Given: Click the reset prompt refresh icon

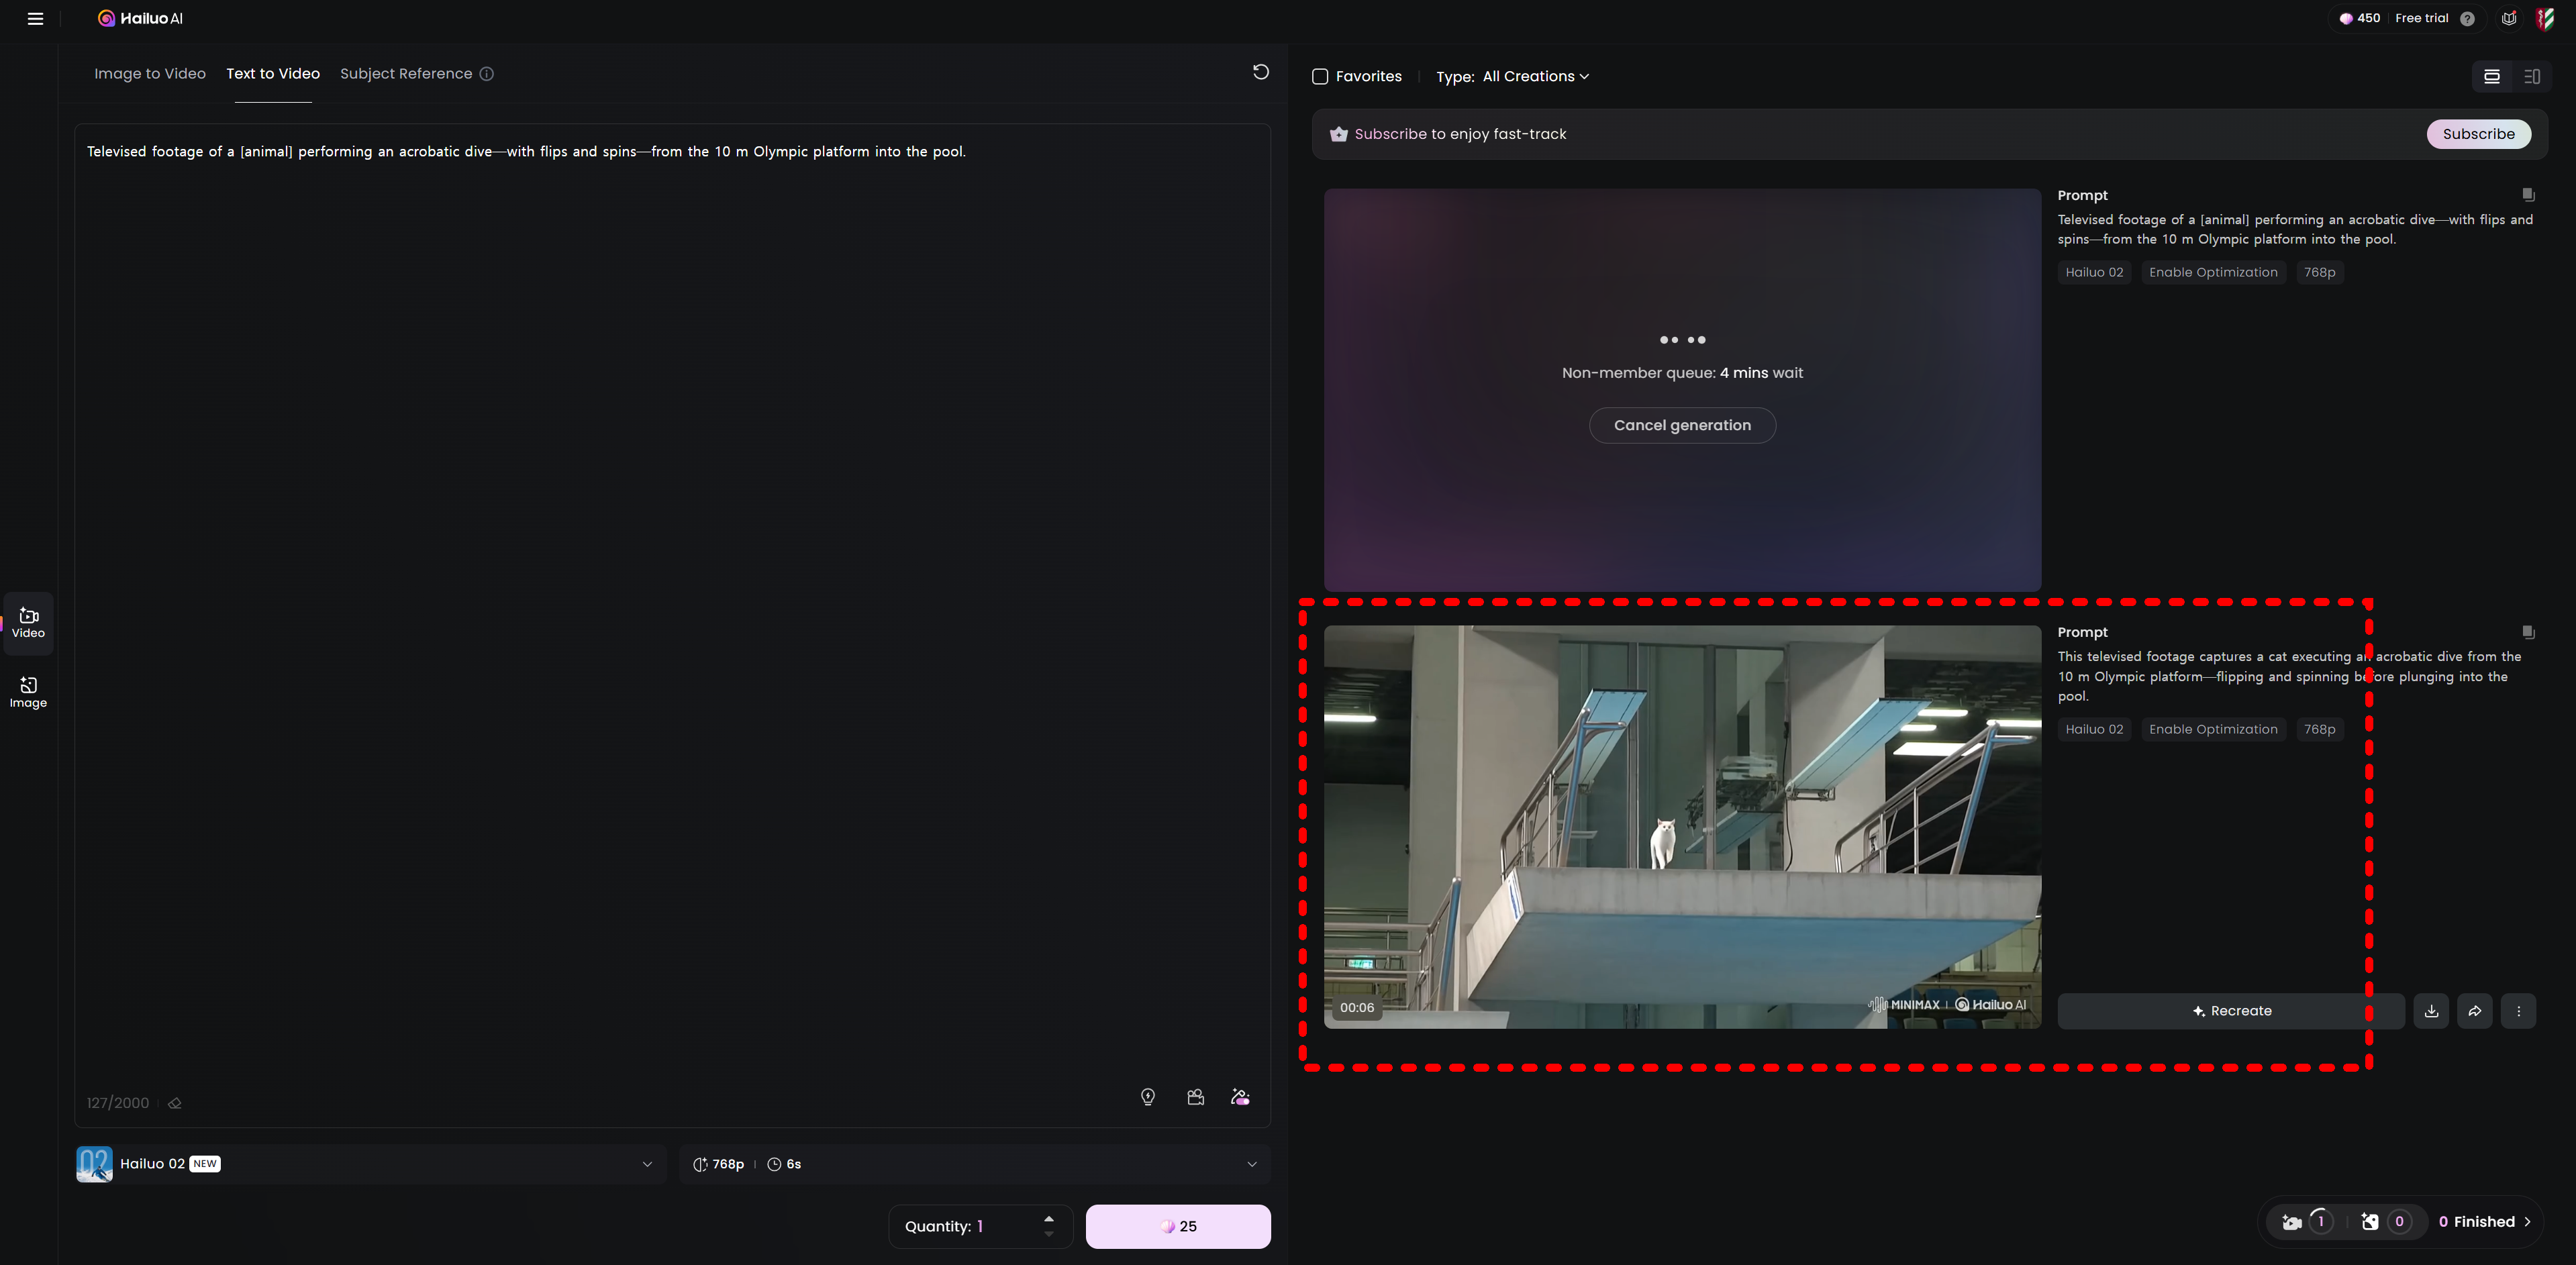Looking at the screenshot, I should click(x=1260, y=72).
